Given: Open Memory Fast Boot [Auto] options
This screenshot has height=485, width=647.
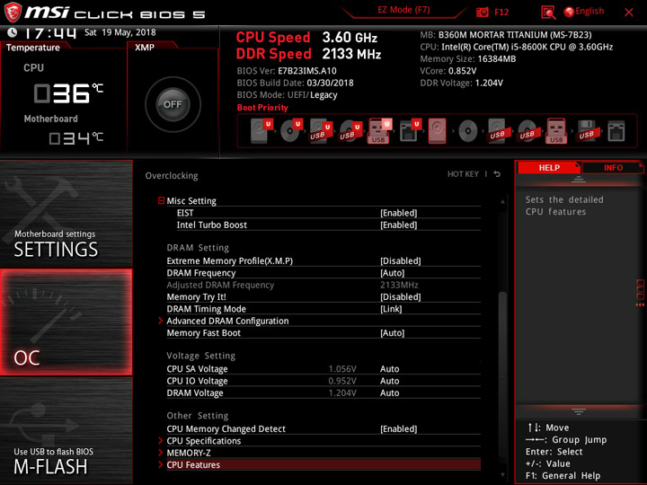Looking at the screenshot, I should [x=393, y=333].
